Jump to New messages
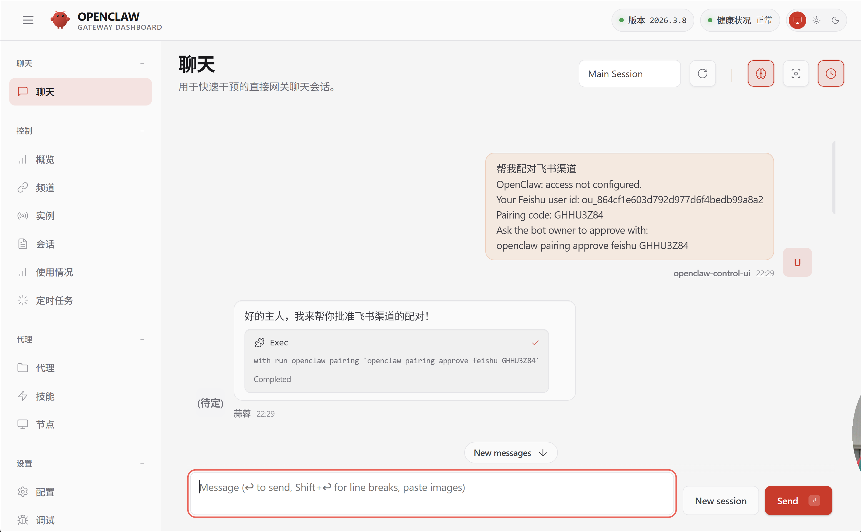861x532 pixels. (510, 453)
